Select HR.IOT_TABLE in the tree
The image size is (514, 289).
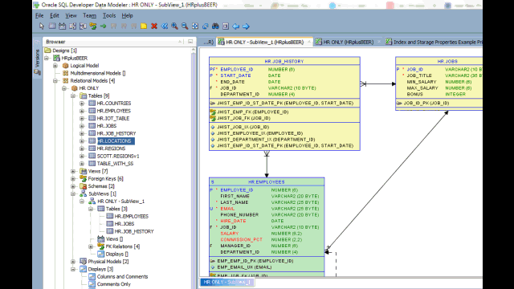click(x=113, y=118)
